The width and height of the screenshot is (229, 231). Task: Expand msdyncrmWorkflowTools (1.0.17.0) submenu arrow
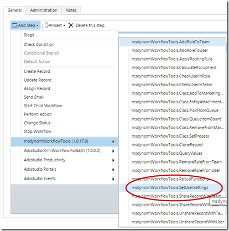pos(113,141)
